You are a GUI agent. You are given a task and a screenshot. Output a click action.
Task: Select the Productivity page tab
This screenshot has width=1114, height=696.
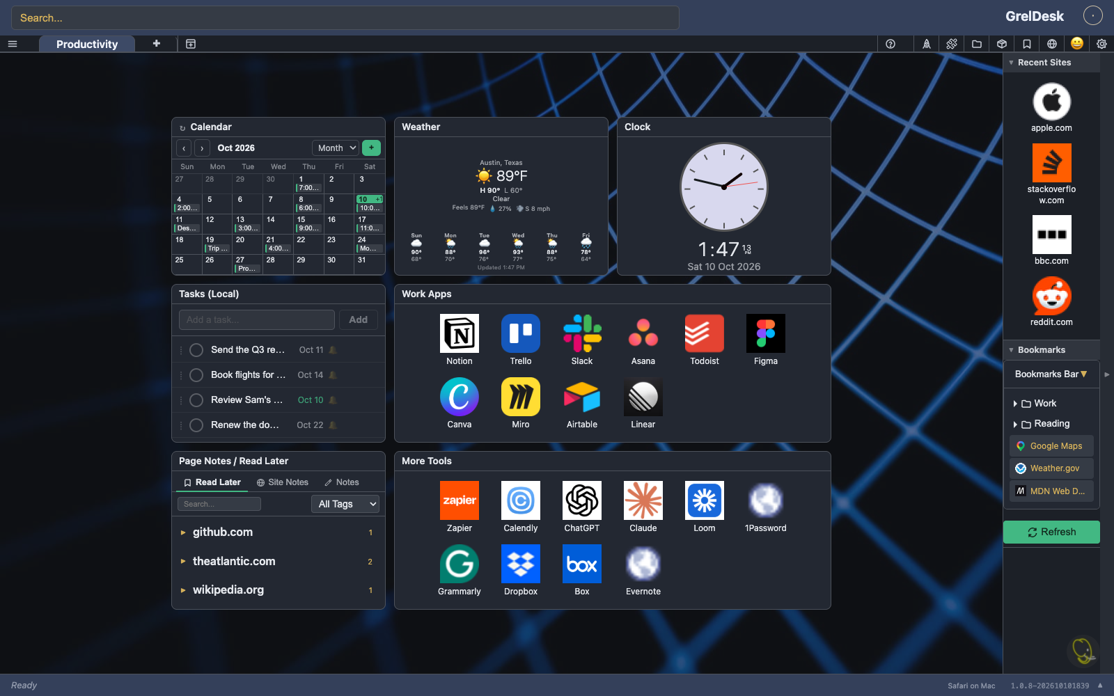pyautogui.click(x=87, y=44)
